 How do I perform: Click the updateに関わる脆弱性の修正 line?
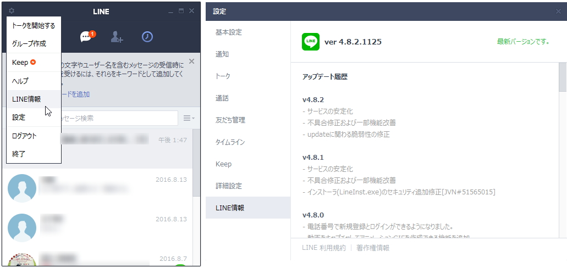coord(346,135)
